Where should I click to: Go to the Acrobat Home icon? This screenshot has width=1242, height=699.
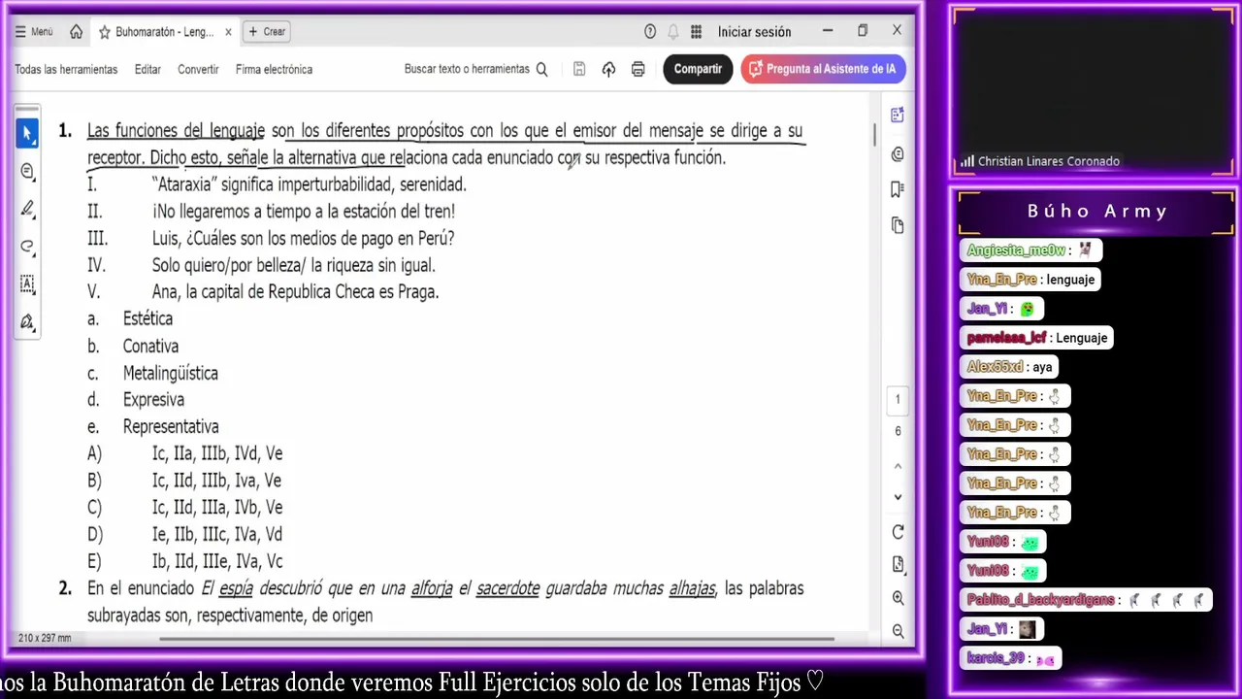76,32
